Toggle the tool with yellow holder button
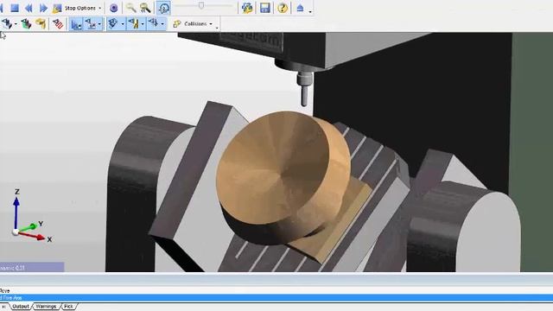This screenshot has height=311, width=553. [133, 23]
